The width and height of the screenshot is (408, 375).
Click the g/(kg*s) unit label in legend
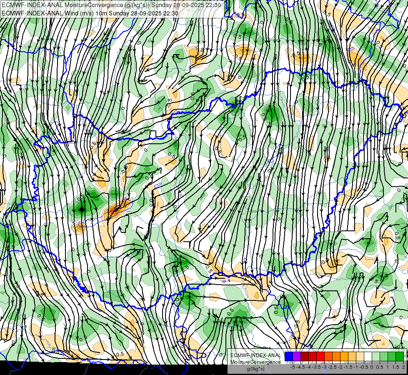pos(255,369)
